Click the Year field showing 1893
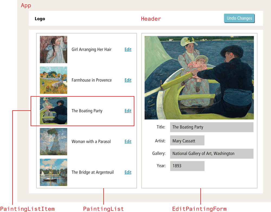271x212 pixels. 187,166
